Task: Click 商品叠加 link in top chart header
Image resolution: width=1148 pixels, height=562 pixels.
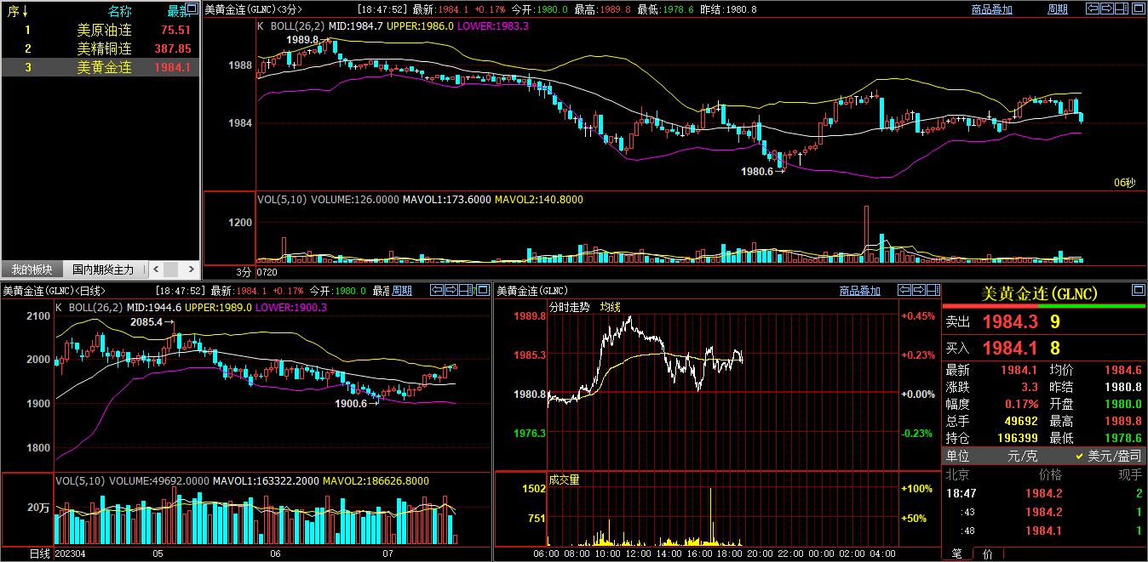Action: 991,9
